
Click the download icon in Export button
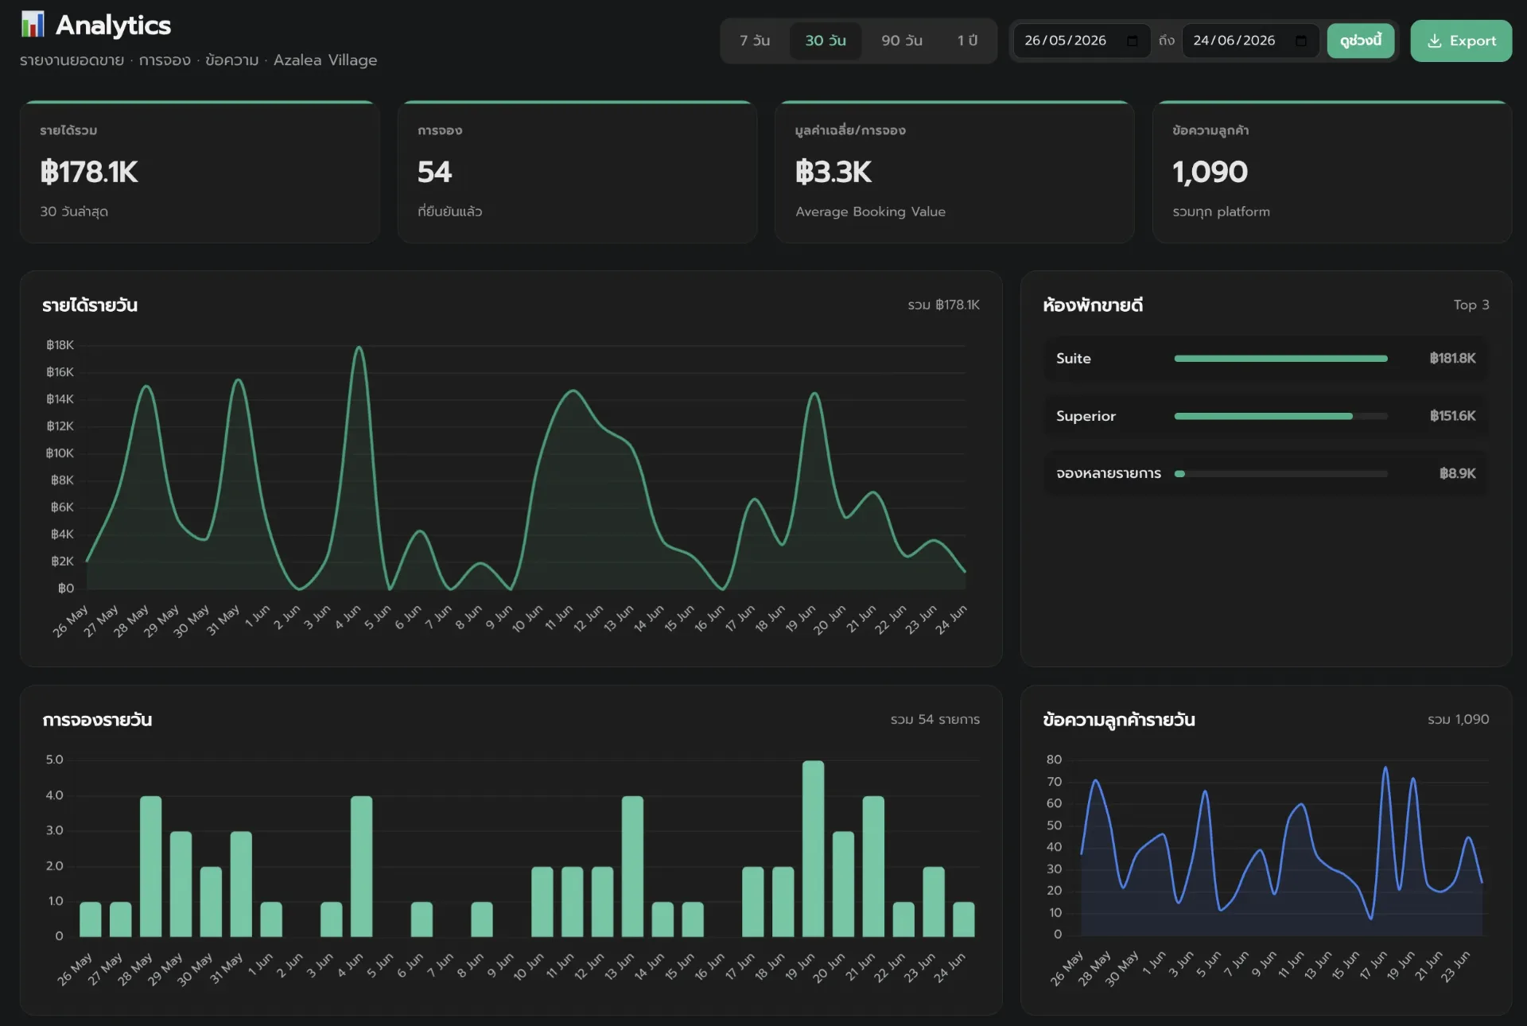pos(1434,41)
